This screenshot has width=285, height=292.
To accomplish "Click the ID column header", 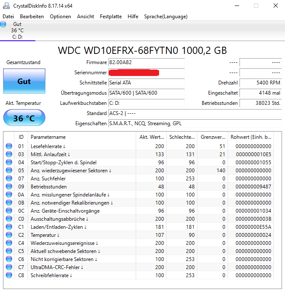I will 21,137.
